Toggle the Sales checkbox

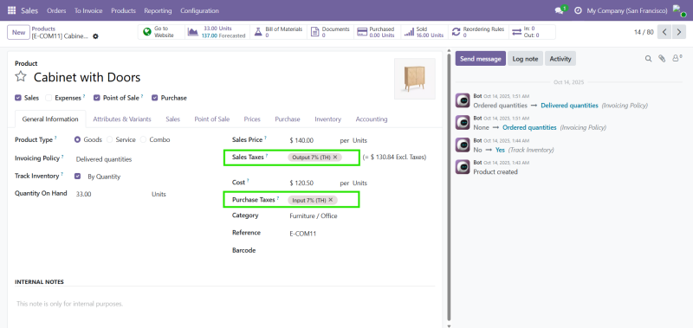click(x=18, y=98)
